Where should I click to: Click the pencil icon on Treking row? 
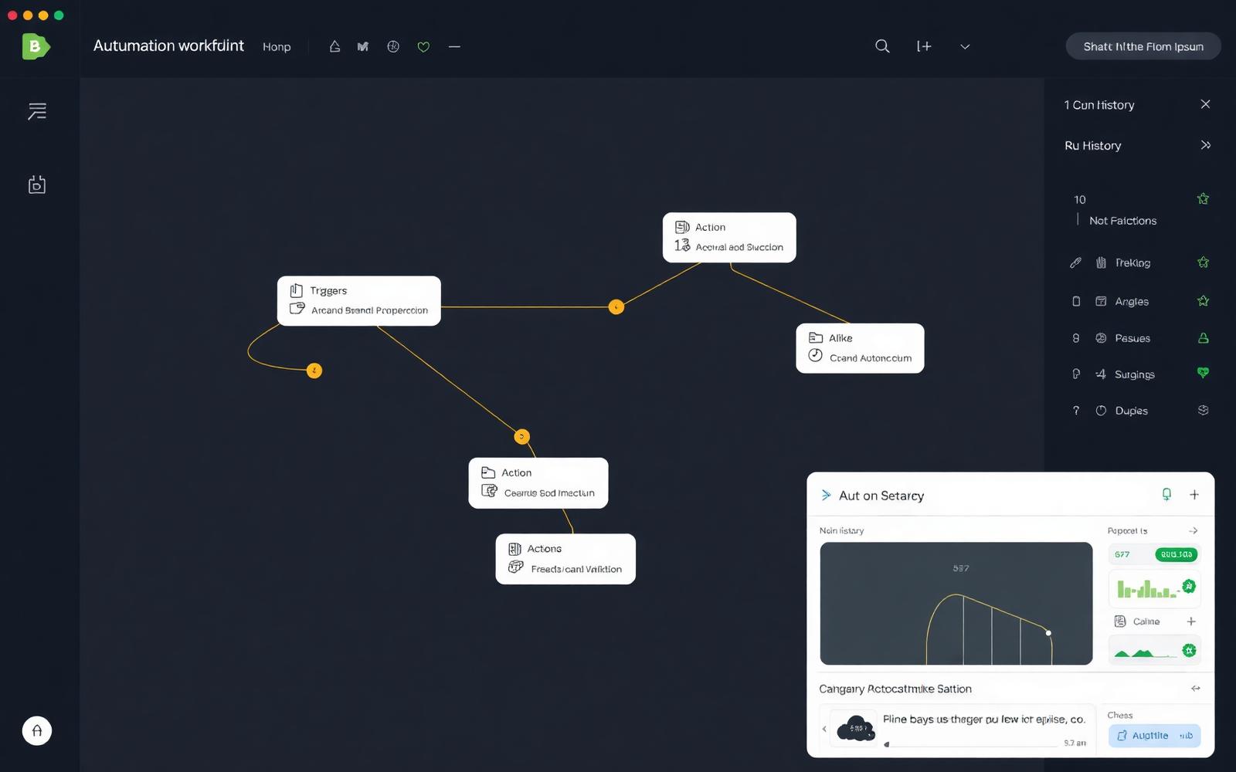pos(1075,262)
